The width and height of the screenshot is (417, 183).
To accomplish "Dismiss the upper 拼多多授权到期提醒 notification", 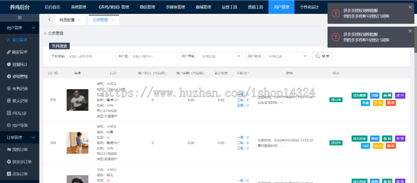I will tap(410, 7).
